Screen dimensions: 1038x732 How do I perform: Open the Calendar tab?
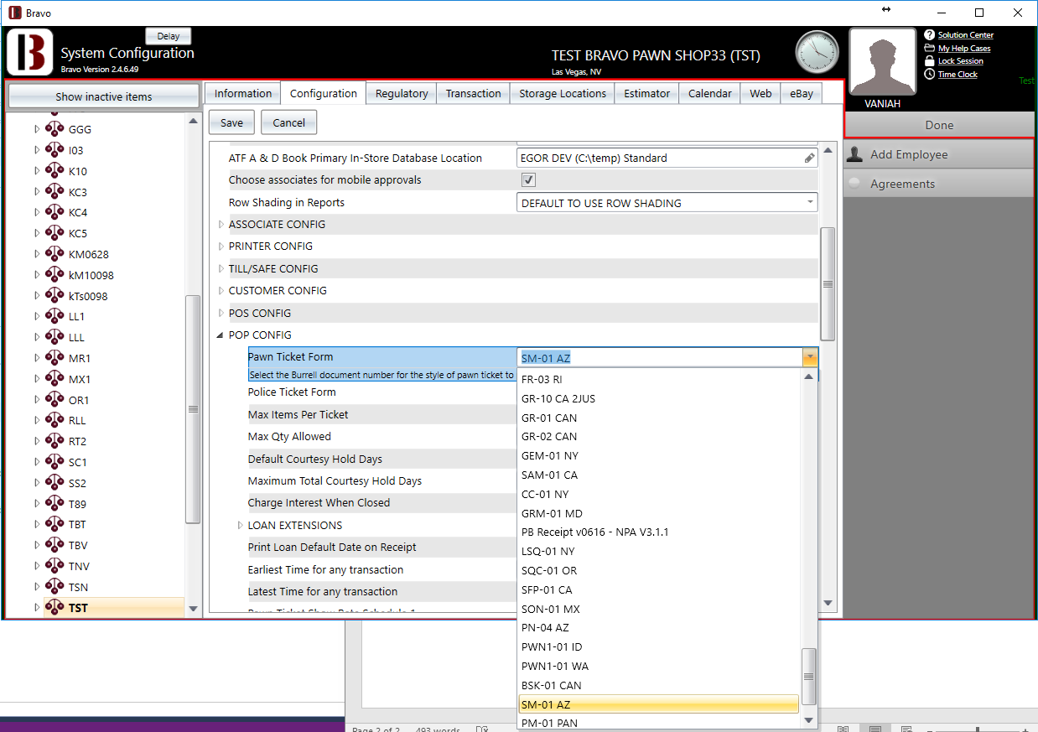(710, 94)
